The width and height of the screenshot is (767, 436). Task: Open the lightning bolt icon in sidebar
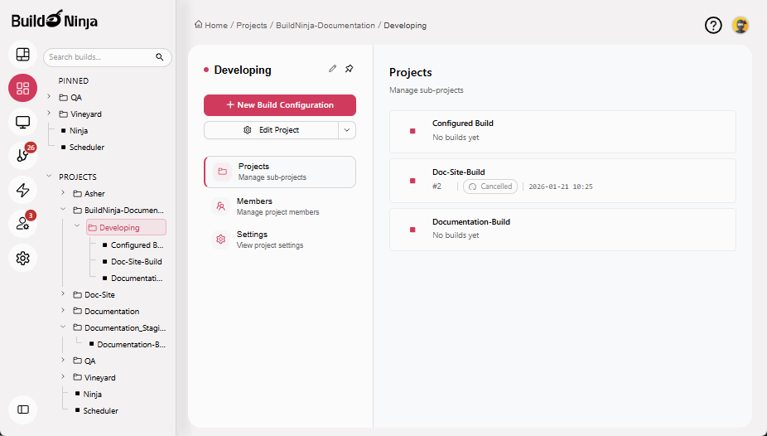(23, 190)
